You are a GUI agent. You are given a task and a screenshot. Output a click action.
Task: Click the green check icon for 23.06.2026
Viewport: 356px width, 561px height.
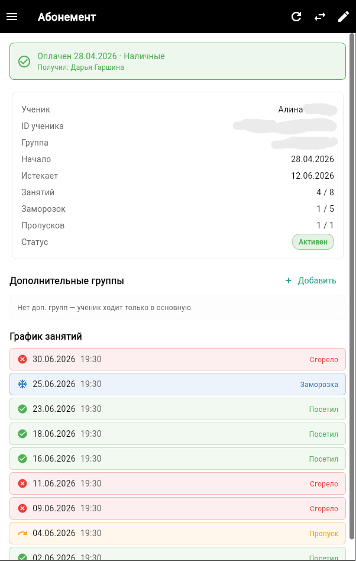click(x=22, y=408)
